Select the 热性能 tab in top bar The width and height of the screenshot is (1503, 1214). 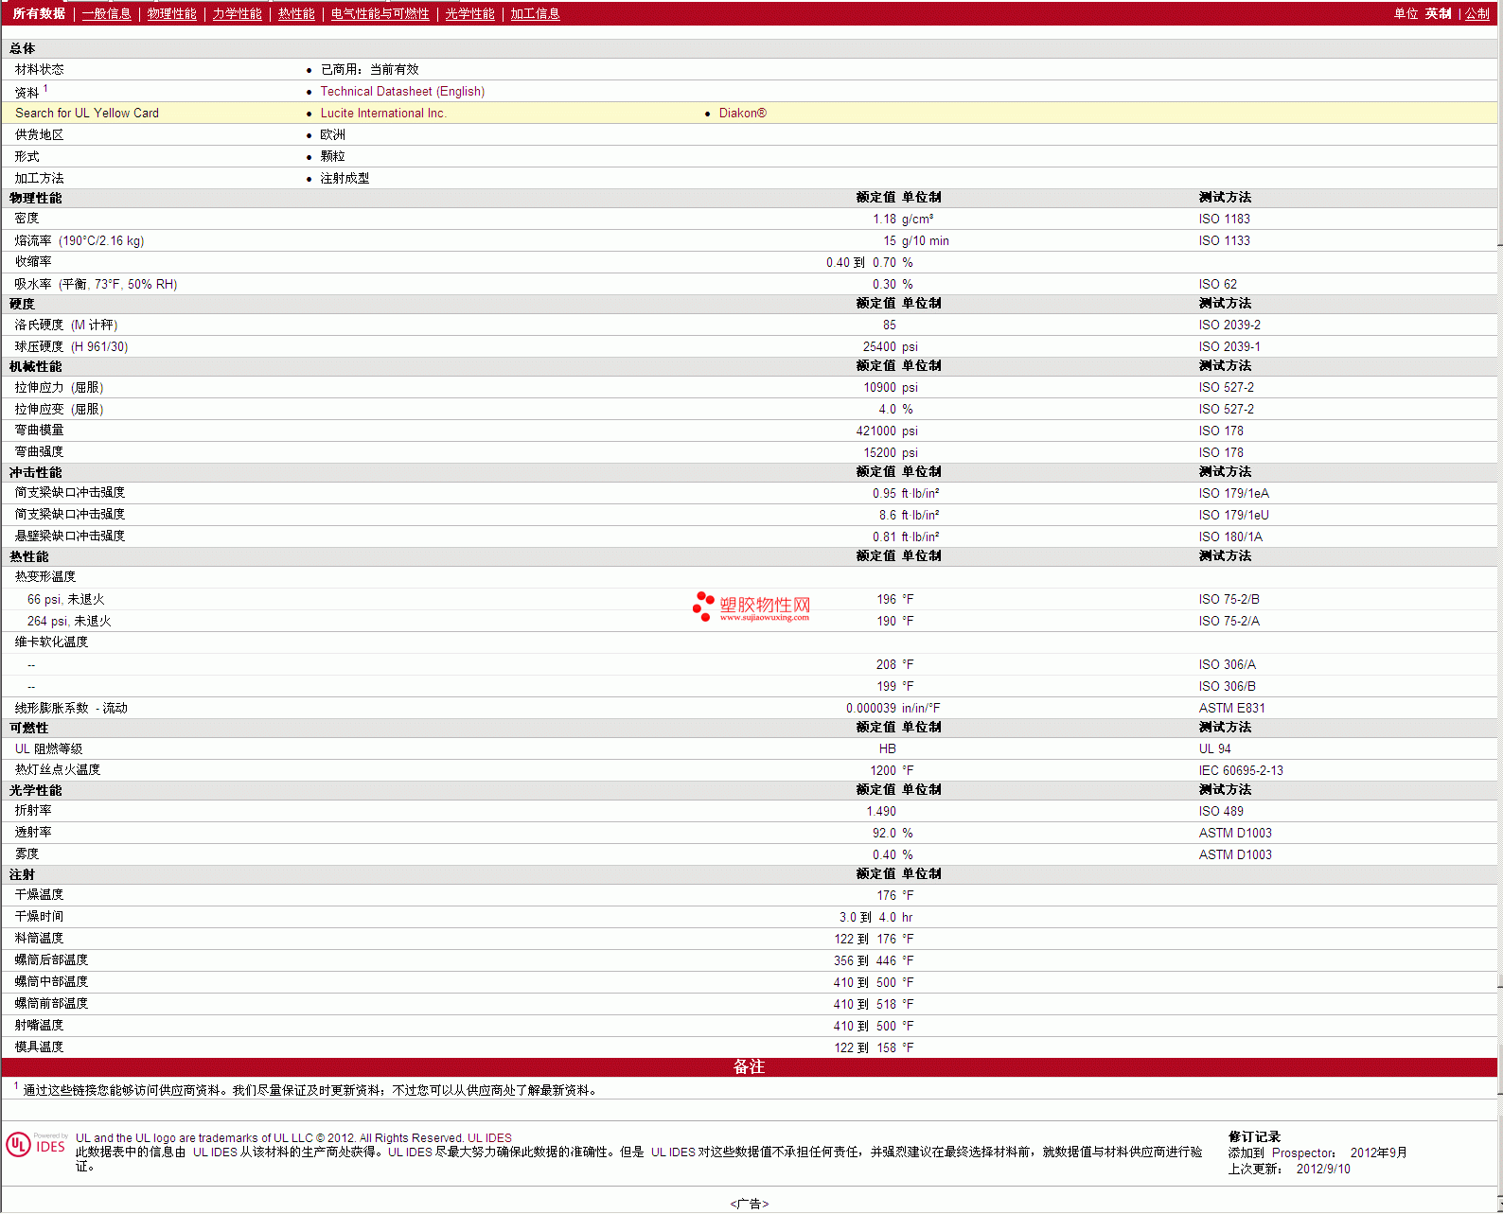(x=296, y=13)
